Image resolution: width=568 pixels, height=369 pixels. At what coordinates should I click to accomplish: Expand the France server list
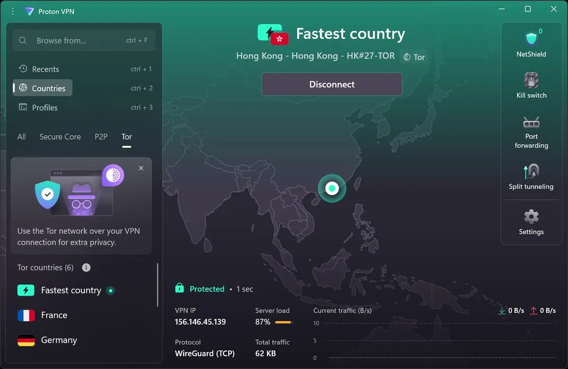click(x=54, y=315)
